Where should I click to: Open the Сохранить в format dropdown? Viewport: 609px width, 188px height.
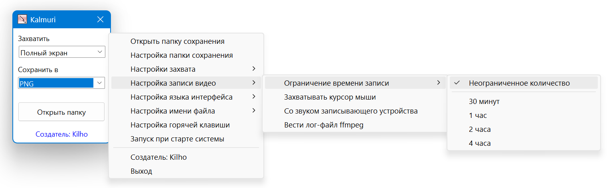click(62, 83)
